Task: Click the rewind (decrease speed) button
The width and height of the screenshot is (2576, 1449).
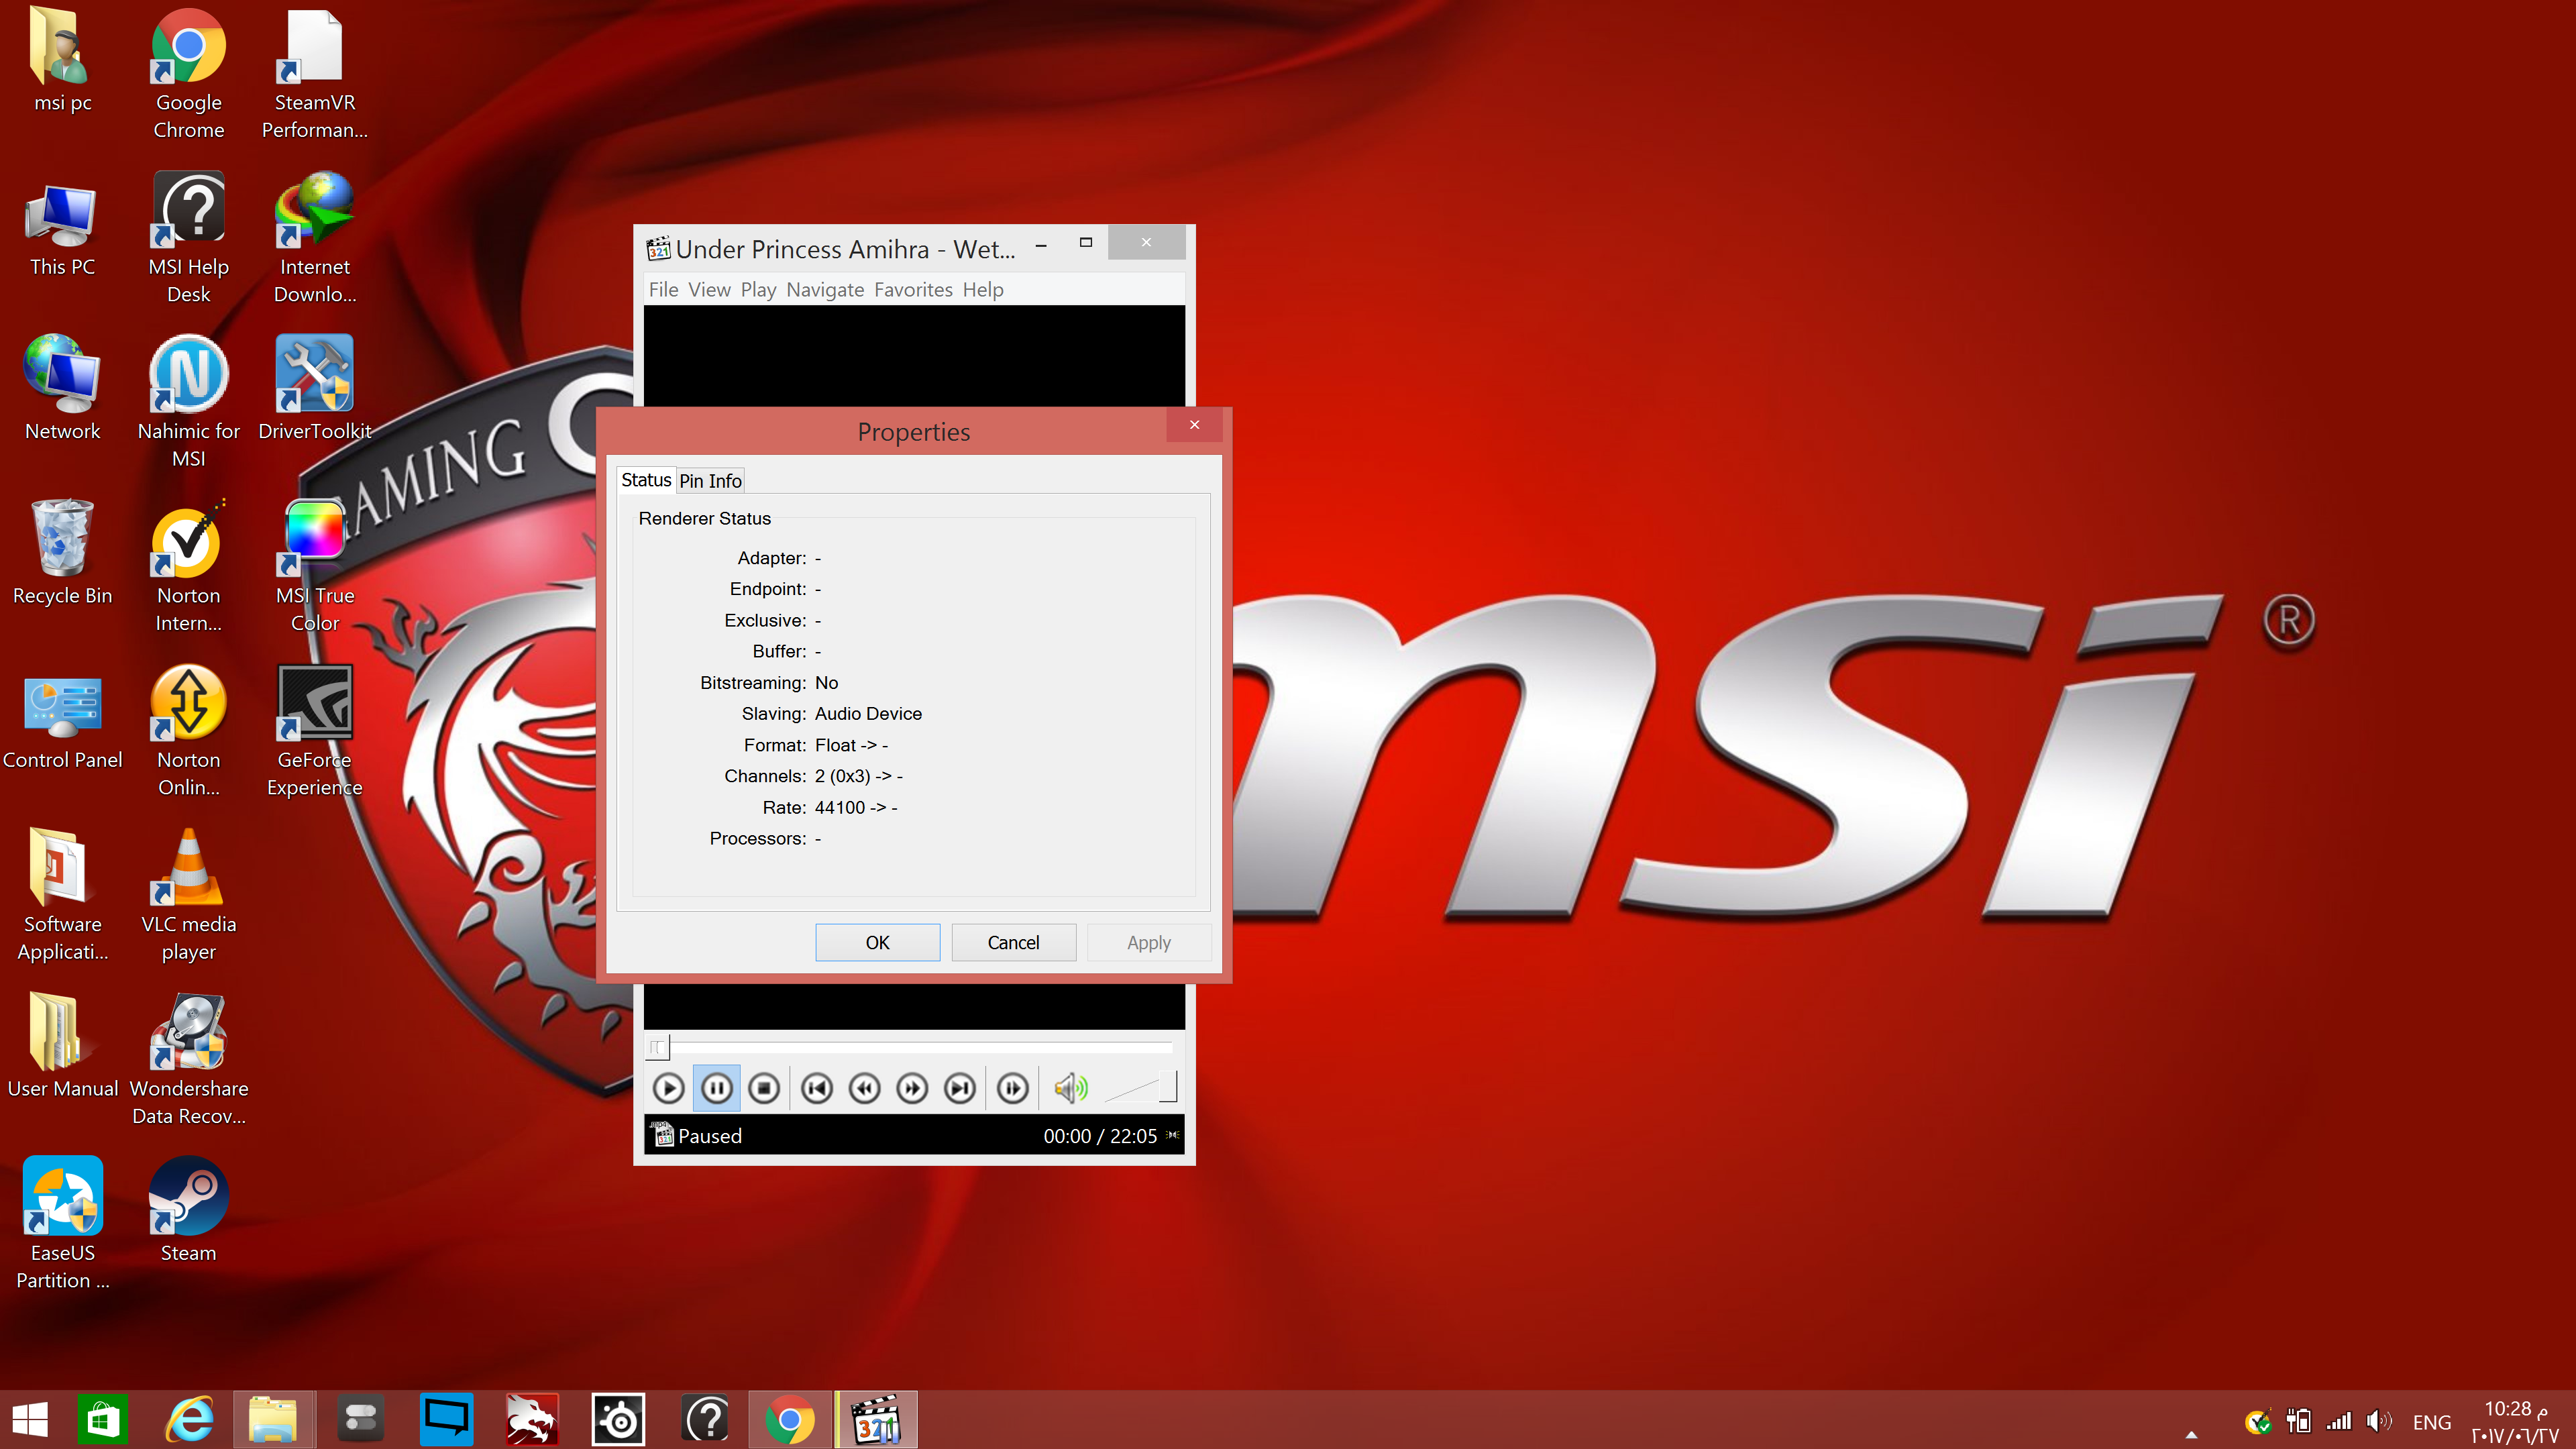Action: coord(865,1088)
